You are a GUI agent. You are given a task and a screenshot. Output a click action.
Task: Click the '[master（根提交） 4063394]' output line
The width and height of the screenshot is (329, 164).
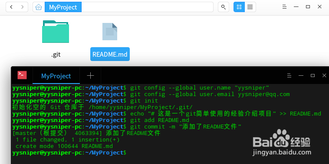tap(86, 133)
